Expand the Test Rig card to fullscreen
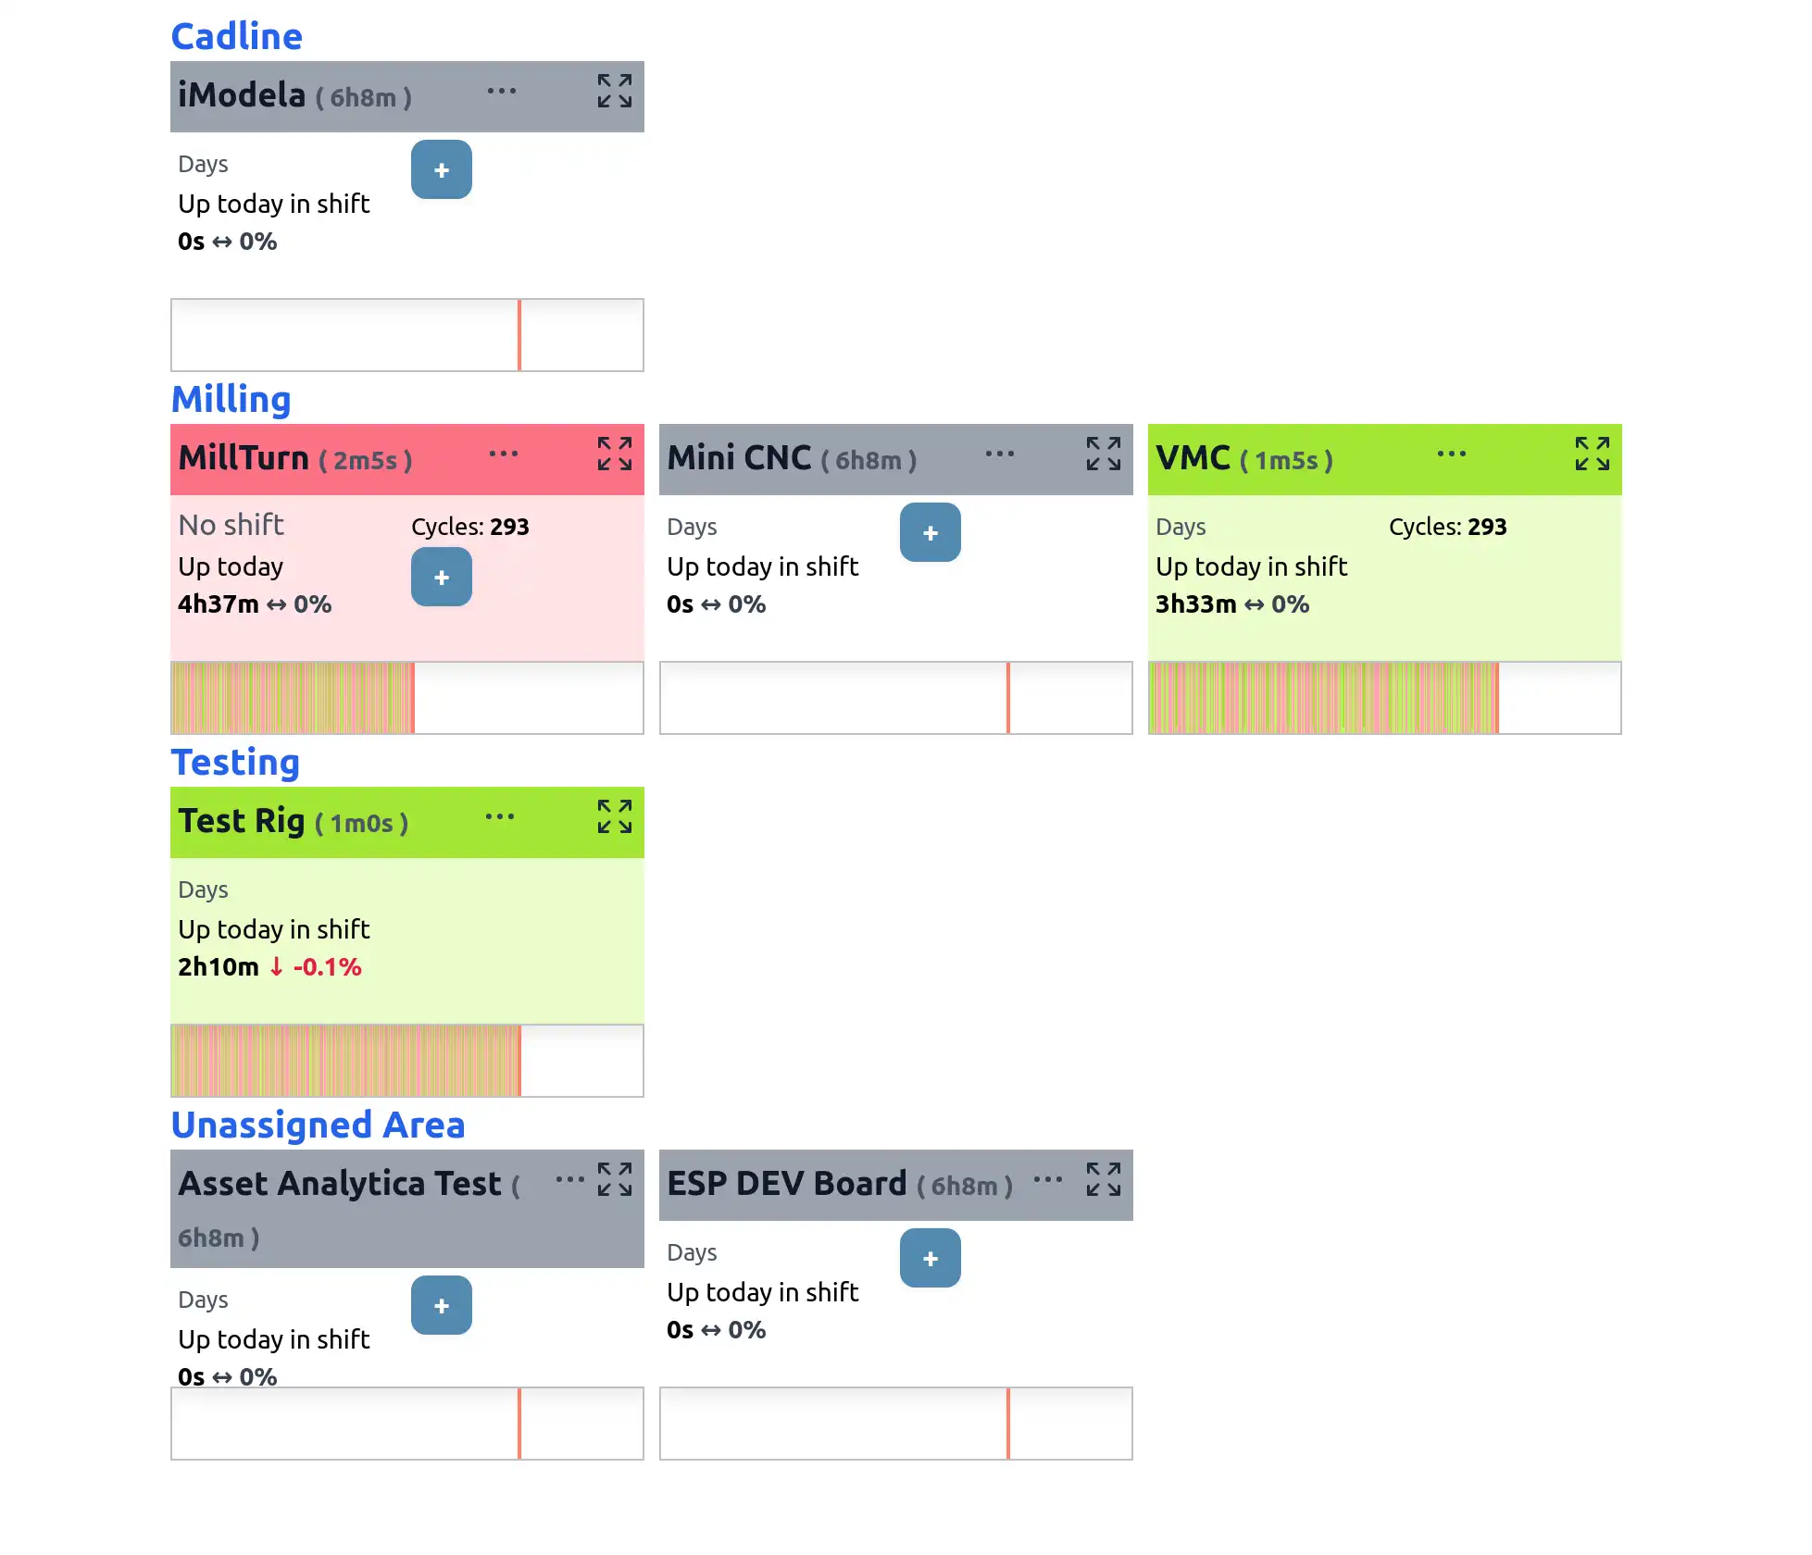Viewport: 1812px width, 1555px height. tap(614, 817)
